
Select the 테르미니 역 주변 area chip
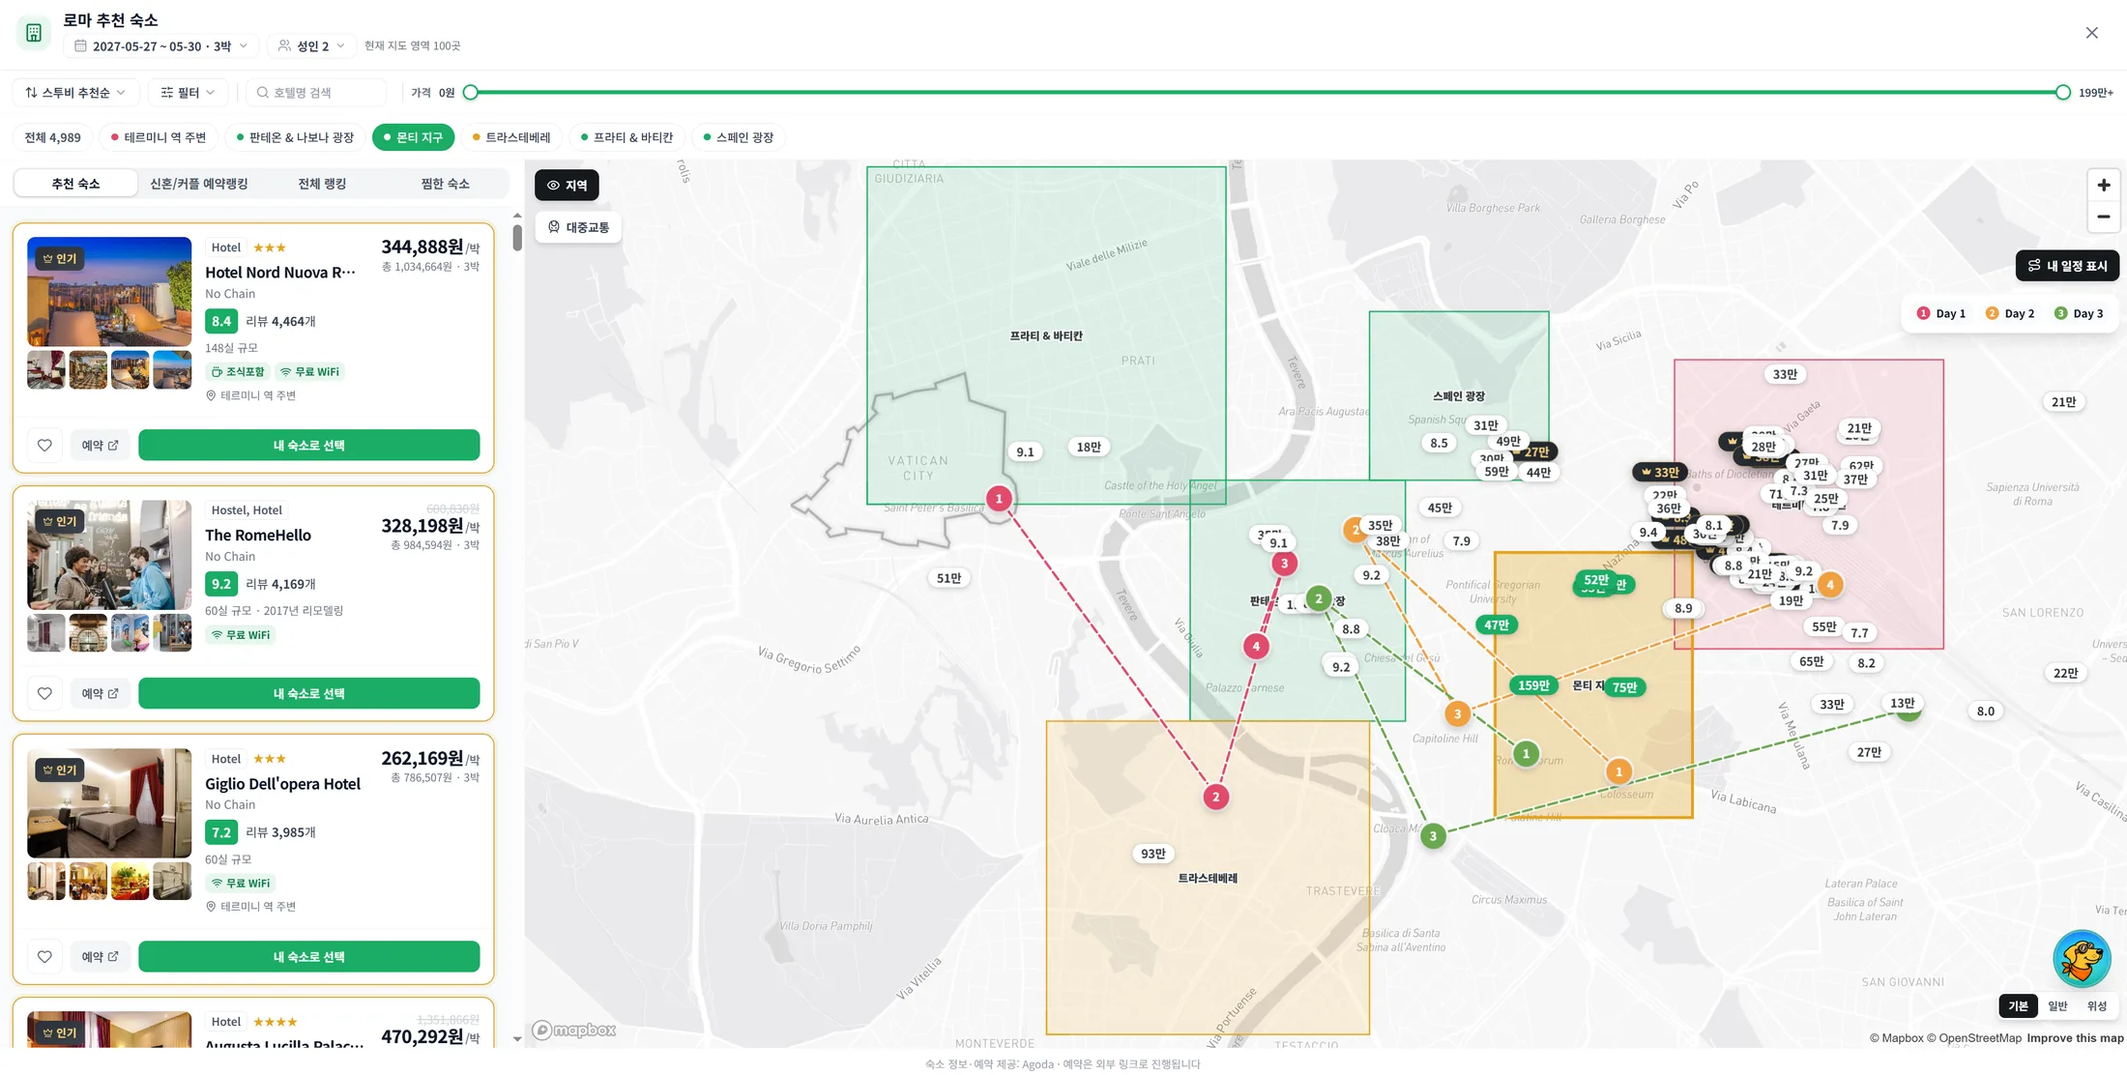pos(159,137)
